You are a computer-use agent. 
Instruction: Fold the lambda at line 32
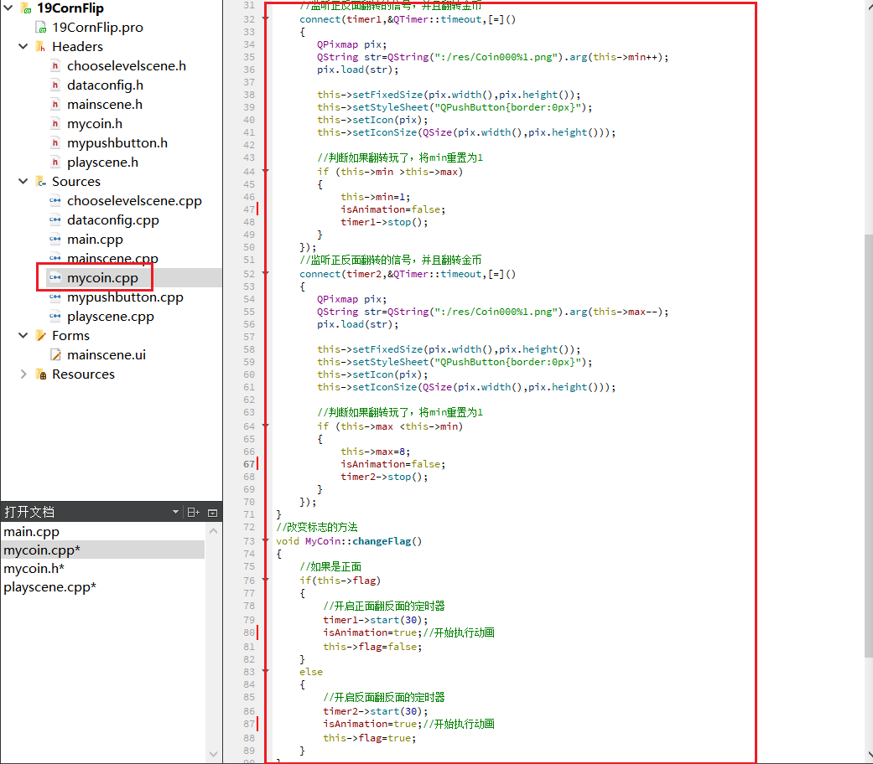point(266,19)
